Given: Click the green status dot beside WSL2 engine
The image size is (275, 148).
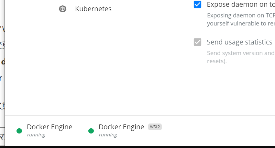Looking at the screenshot, I should pyautogui.click(x=91, y=131).
